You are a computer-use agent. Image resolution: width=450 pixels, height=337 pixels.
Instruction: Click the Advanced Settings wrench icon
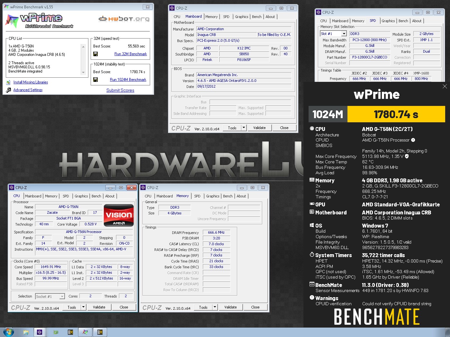point(8,90)
